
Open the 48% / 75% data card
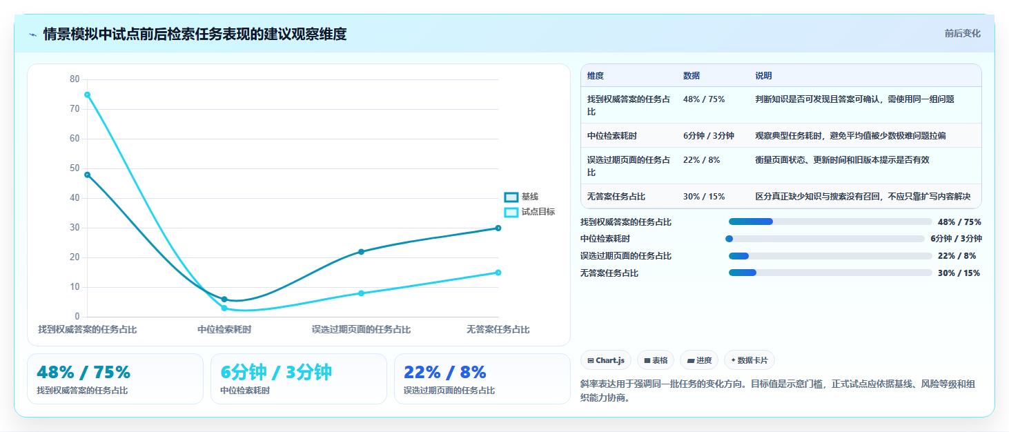tap(115, 379)
